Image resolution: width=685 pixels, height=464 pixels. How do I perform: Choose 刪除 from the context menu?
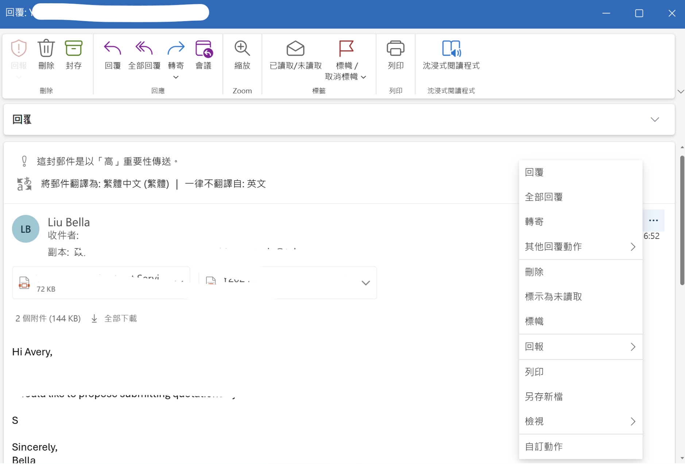pyautogui.click(x=580, y=272)
